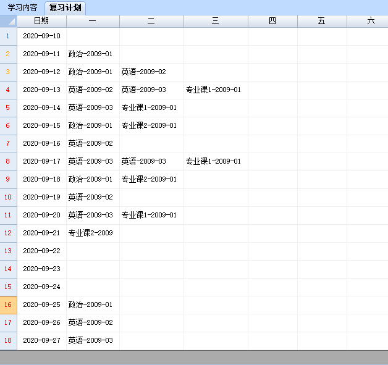Switch to the 学习内容 tab
The image size is (388, 365).
[x=22, y=7]
